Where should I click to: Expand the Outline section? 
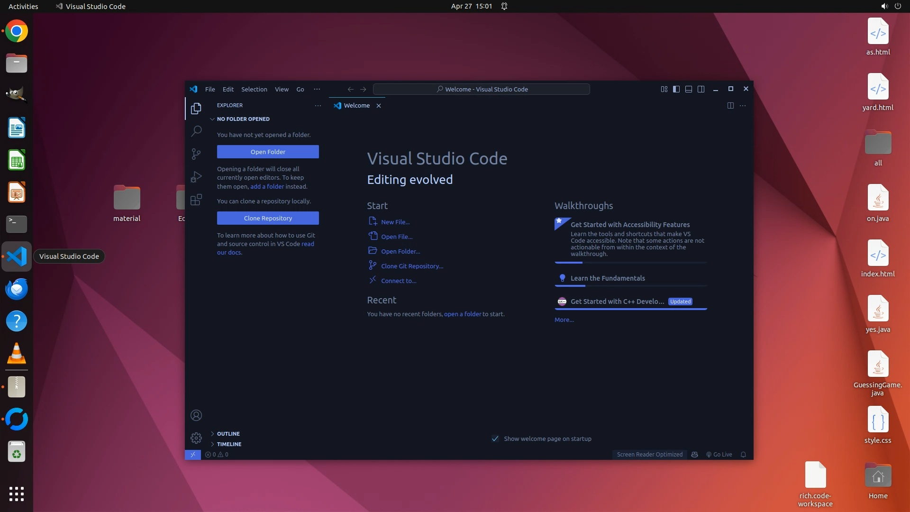[228, 434]
